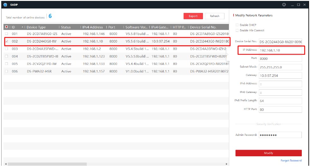This screenshot has width=310, height=167.
Task: Click the SADP application logo icon
Action: 5,5
